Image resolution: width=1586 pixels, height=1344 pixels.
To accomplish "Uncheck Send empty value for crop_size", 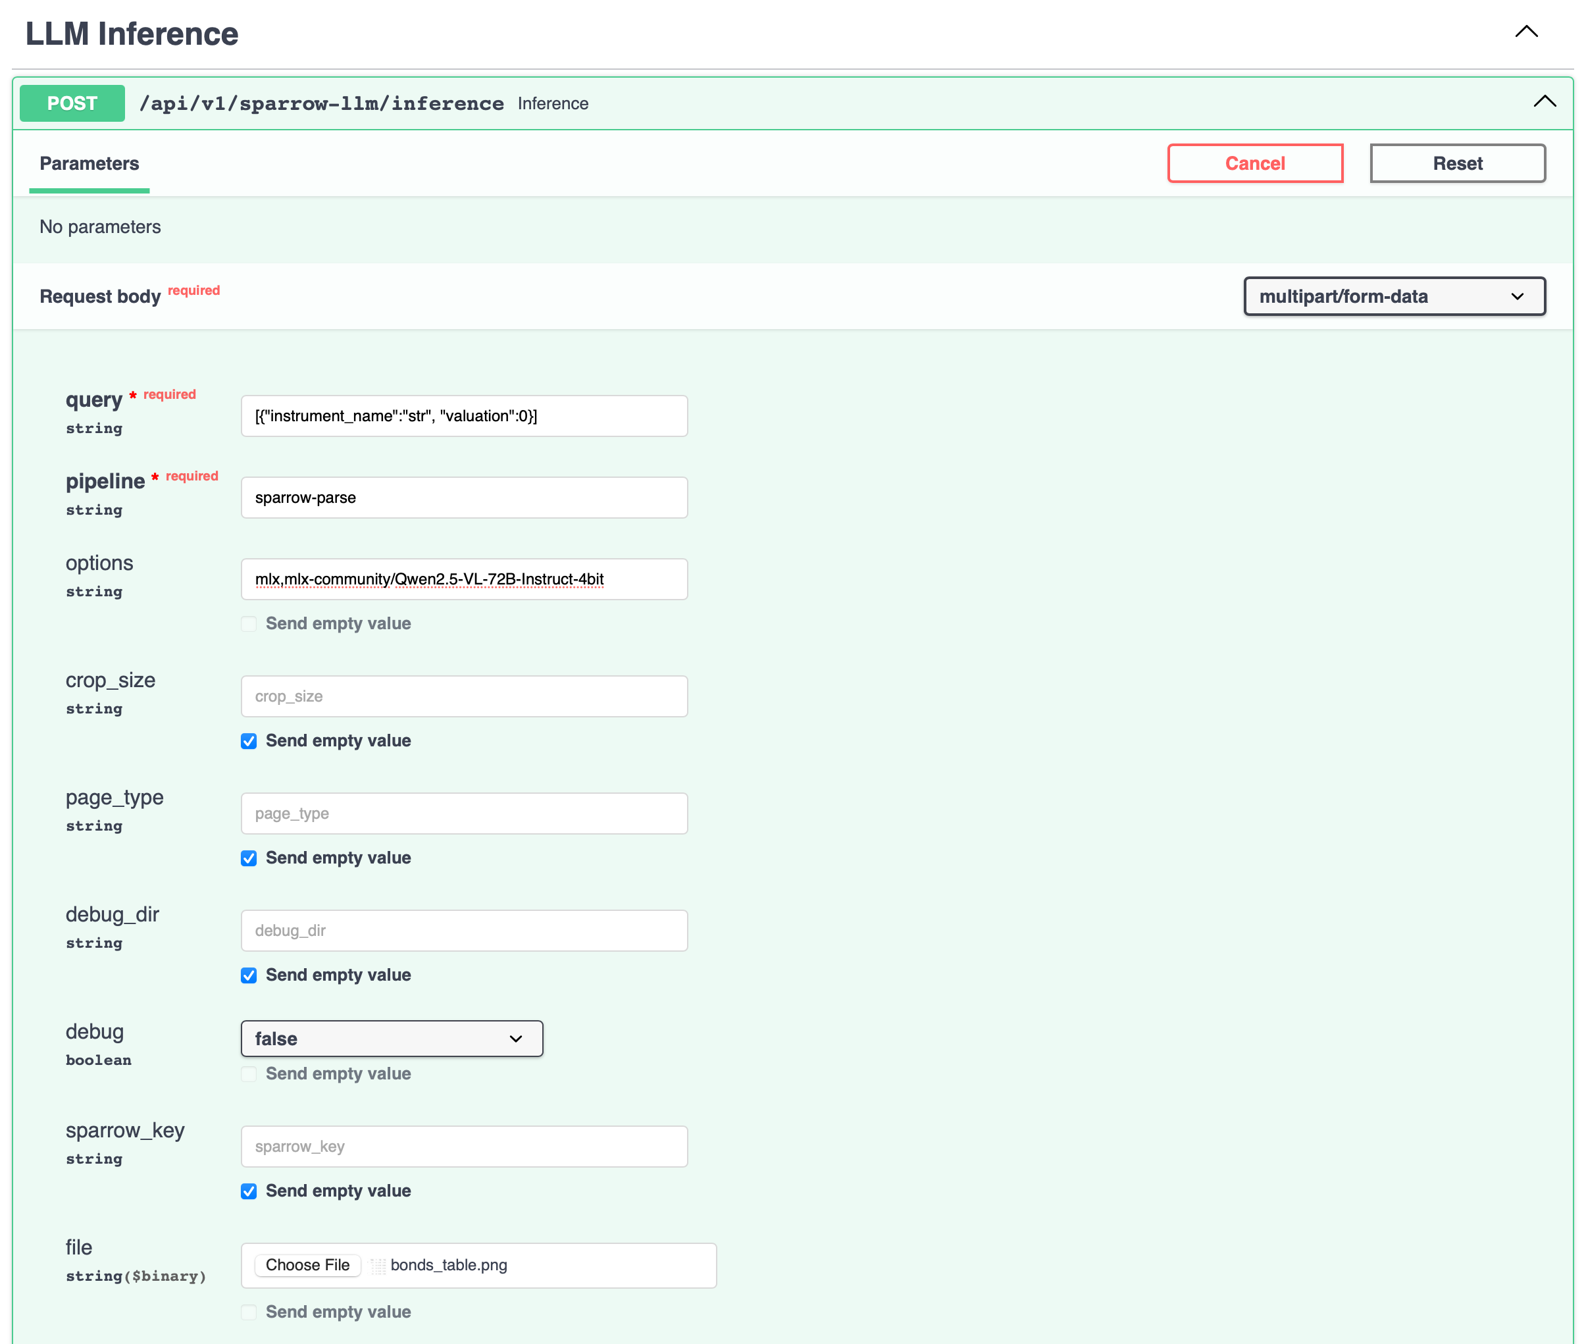I will click(249, 741).
